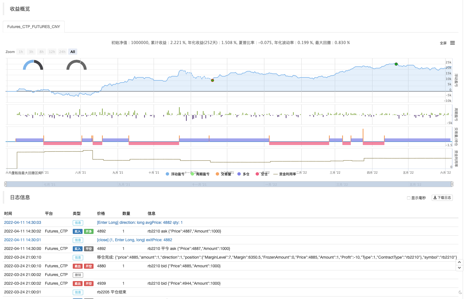Click 信息 tag on 14:30:01 row
Viewport: 466px width, 299px height.
click(78, 240)
